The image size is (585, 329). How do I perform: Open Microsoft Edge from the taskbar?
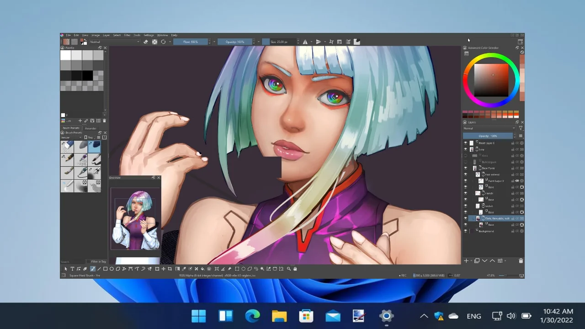coord(252,316)
